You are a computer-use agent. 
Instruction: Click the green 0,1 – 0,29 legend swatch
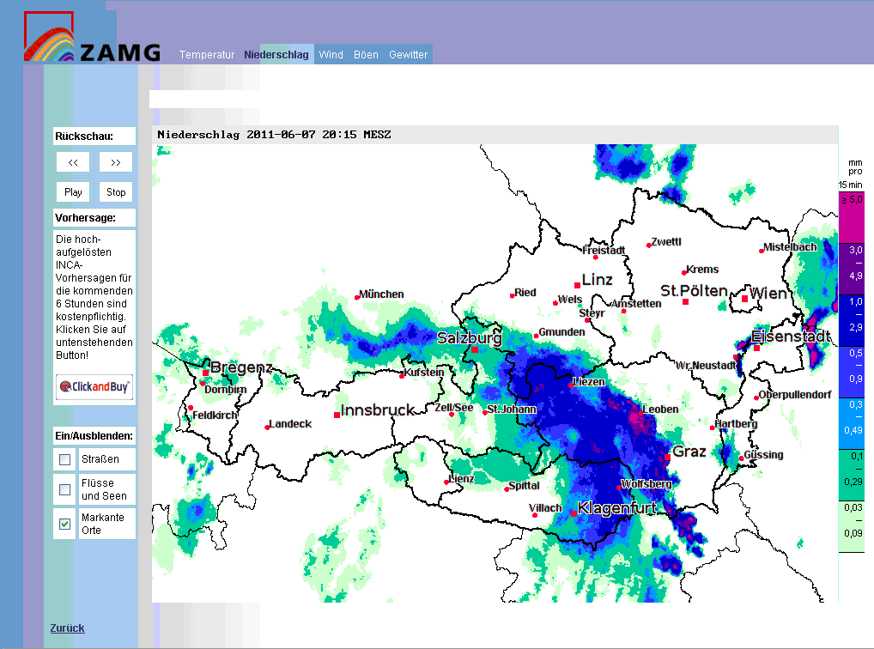[x=851, y=475]
